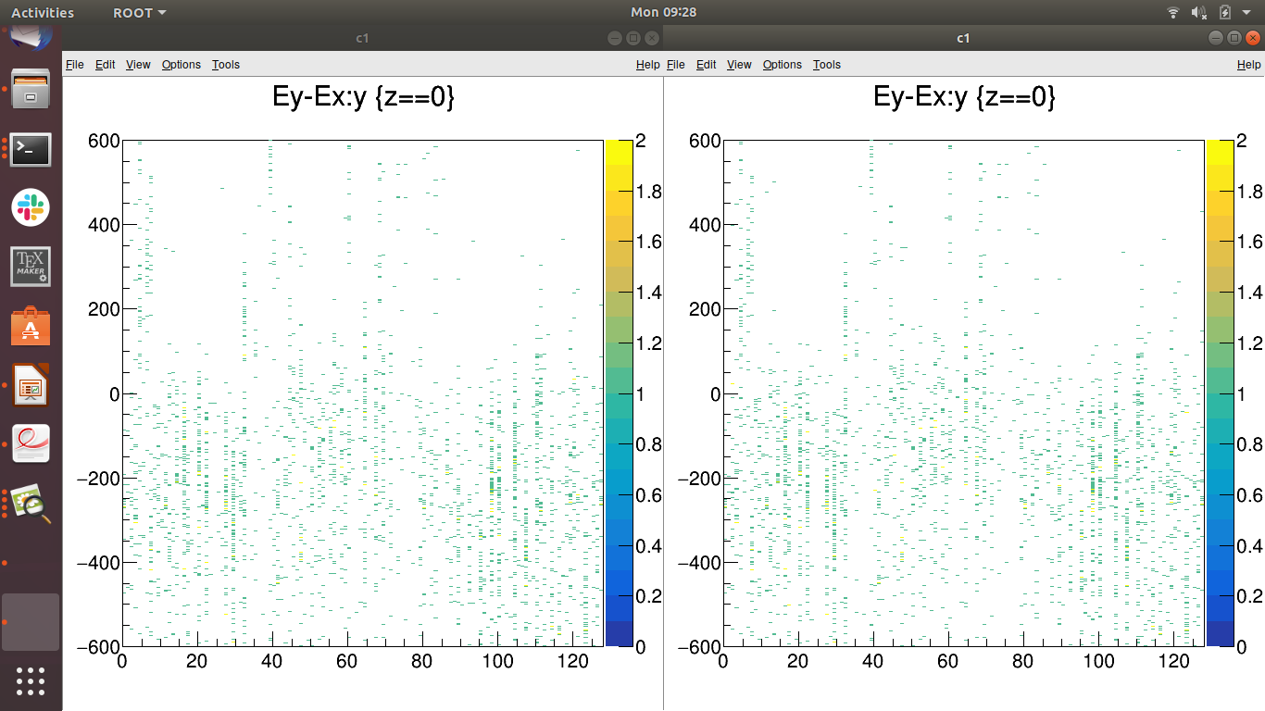Maximize the left c1 window
The image size is (1265, 711).
pyautogui.click(x=633, y=38)
